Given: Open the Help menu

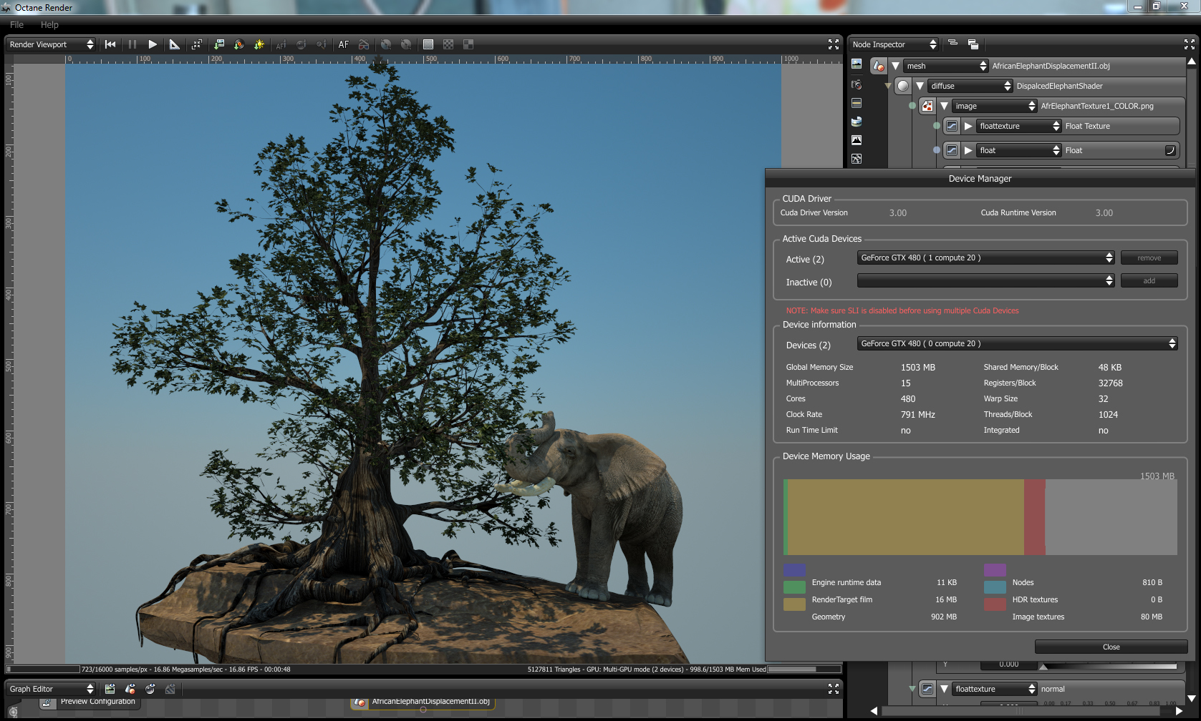Looking at the screenshot, I should click(x=49, y=24).
